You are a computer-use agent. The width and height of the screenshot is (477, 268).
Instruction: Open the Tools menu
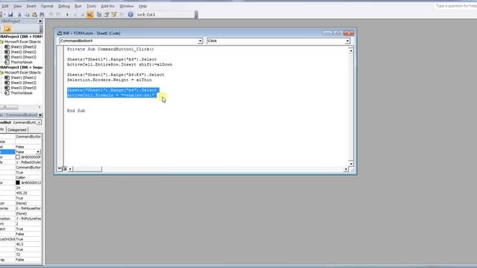91,6
